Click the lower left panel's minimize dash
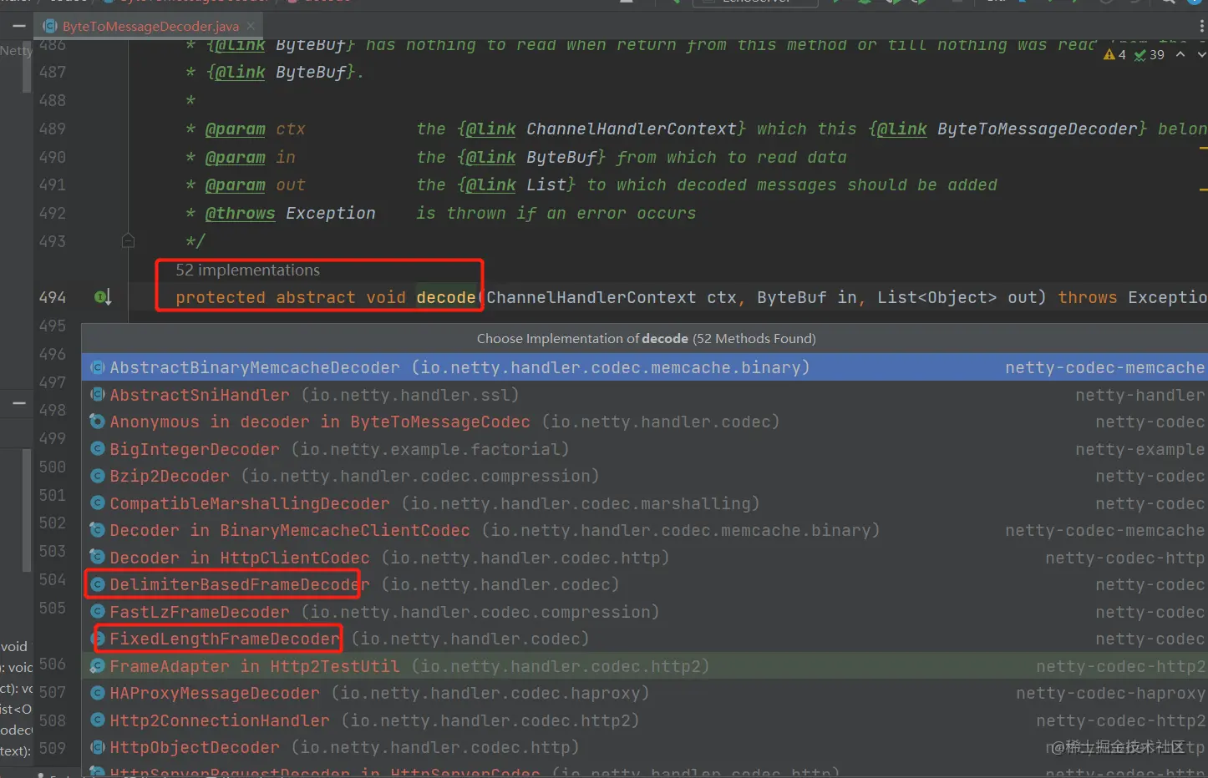 [18, 403]
